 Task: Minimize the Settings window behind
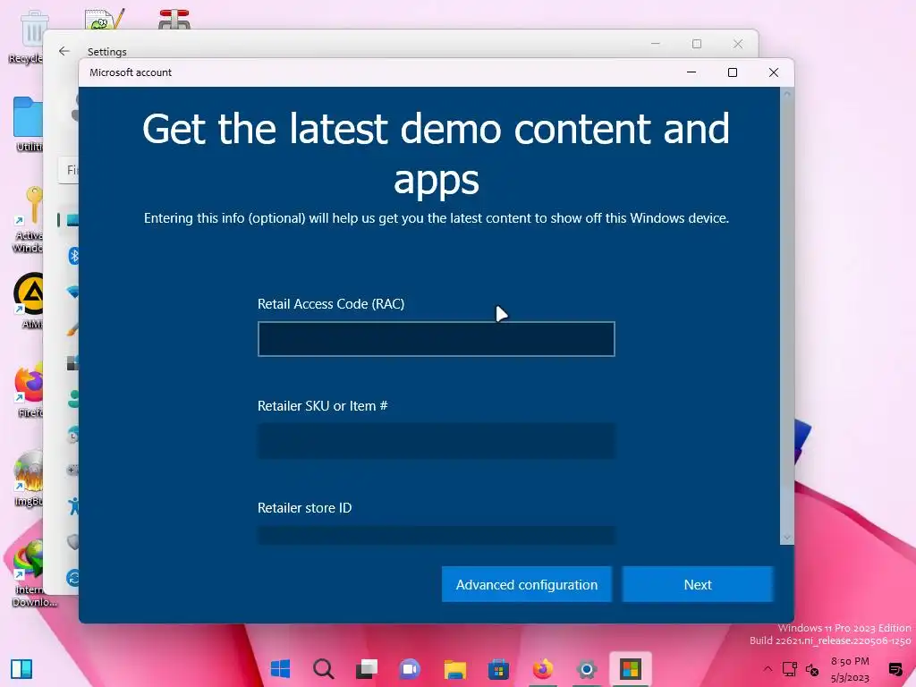[x=656, y=44]
